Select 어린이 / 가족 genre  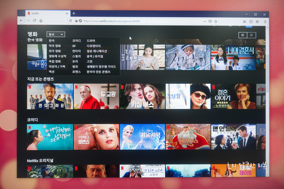(x=57, y=67)
